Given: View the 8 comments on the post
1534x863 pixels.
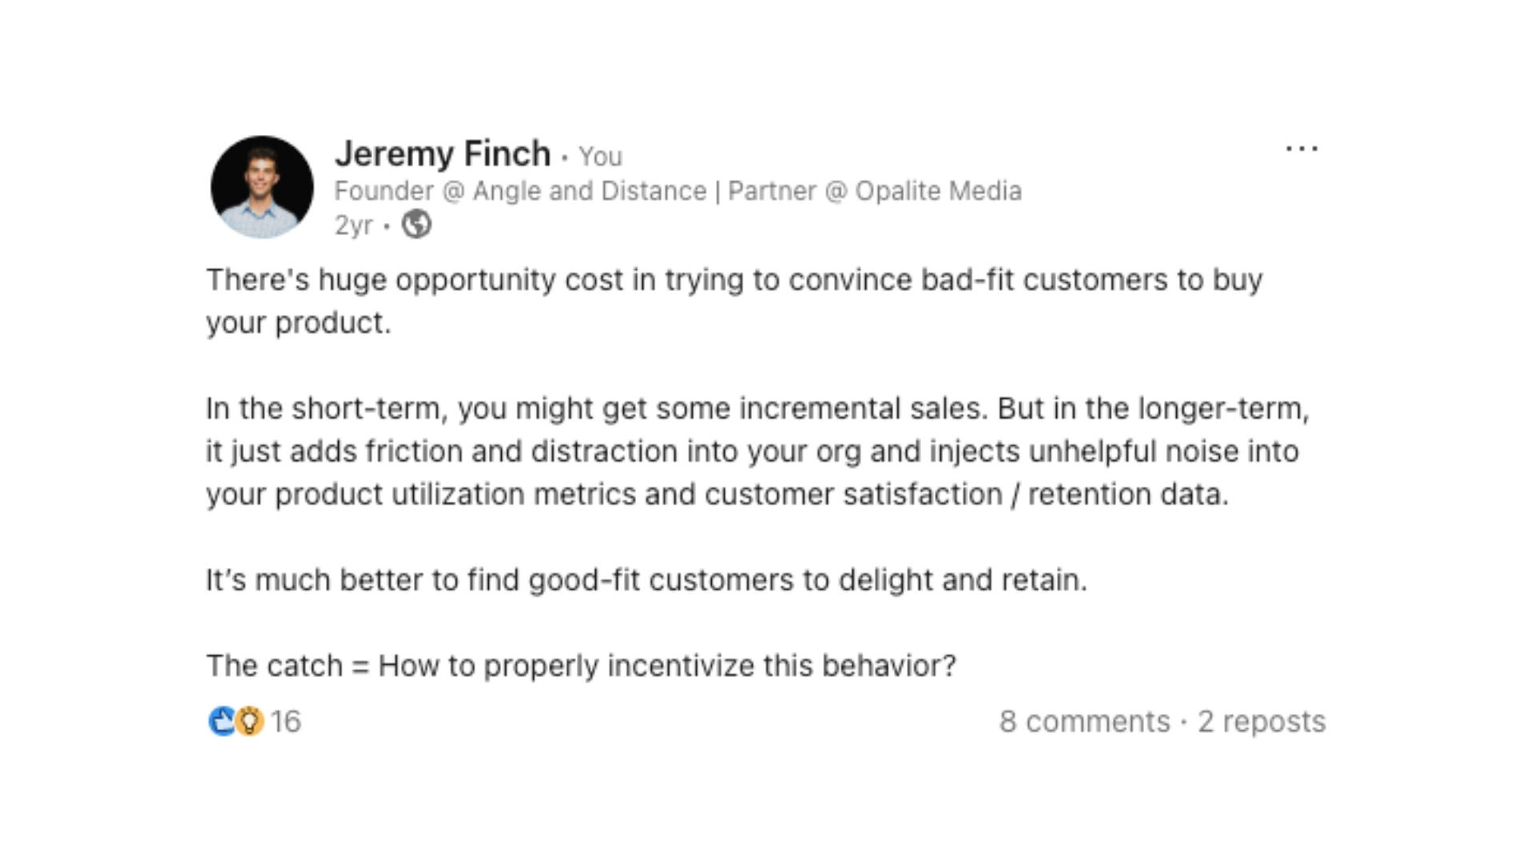Looking at the screenshot, I should 1084,722.
